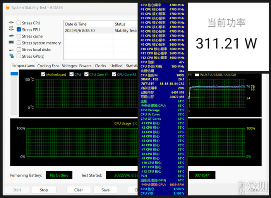Click the Status column header
The width and height of the screenshot is (271, 198).
point(126,24)
